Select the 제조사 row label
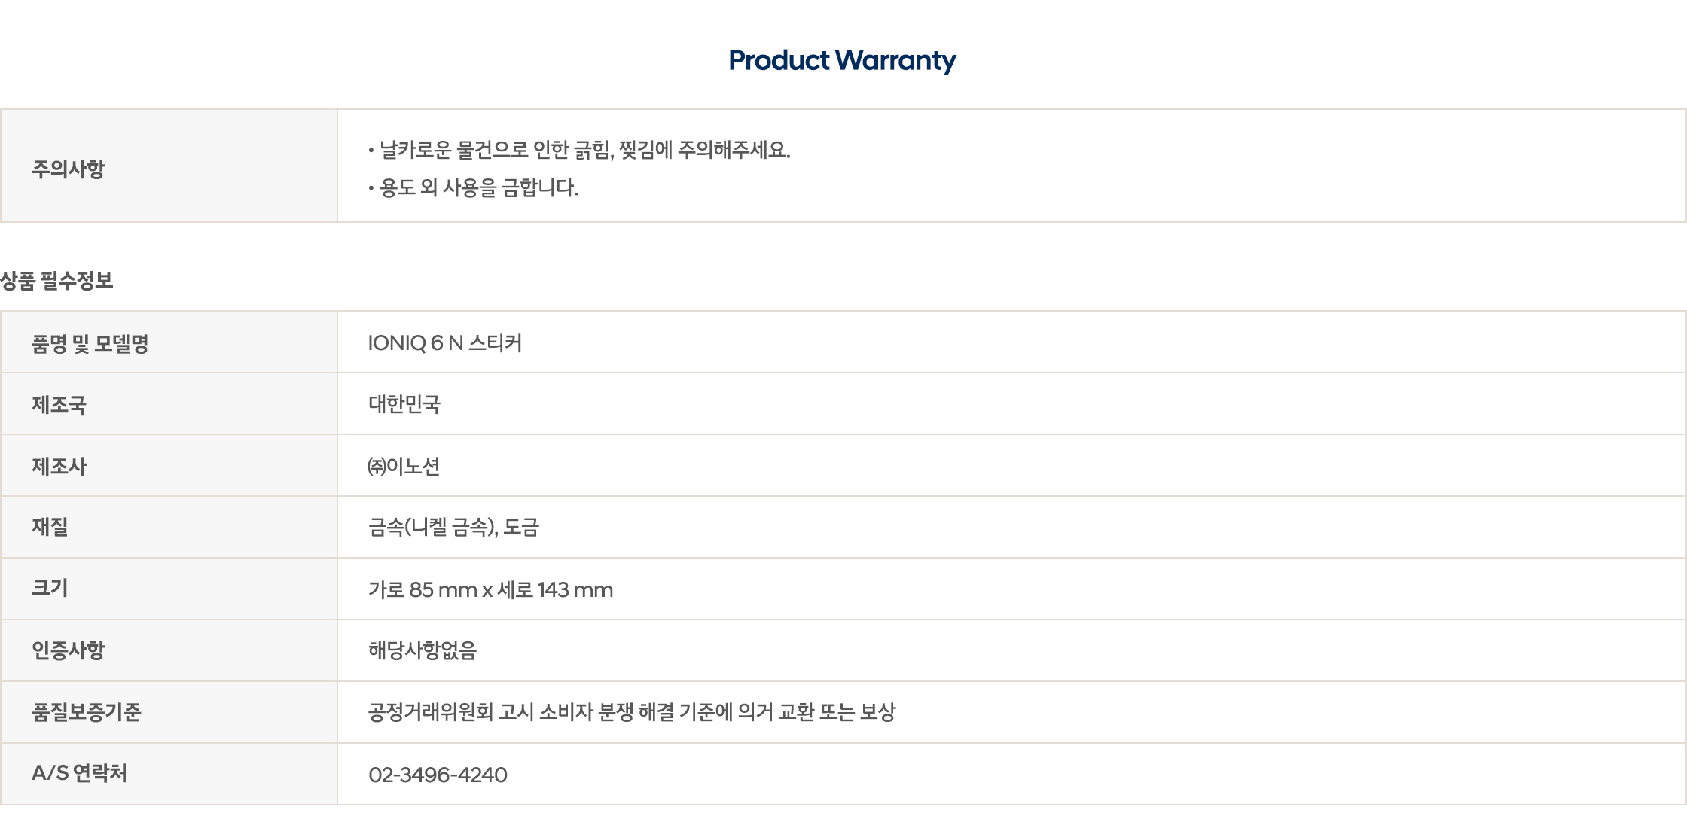The width and height of the screenshot is (1687, 825). coord(59,467)
